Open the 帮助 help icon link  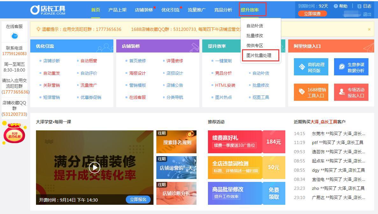[x=341, y=6]
